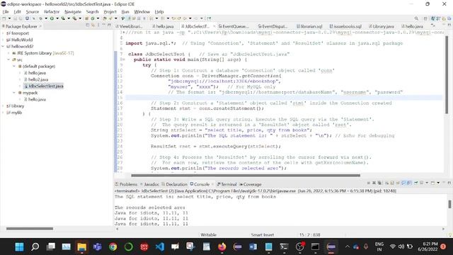Open the Source menu
453x255 pixels.
pyautogui.click(x=33, y=12)
